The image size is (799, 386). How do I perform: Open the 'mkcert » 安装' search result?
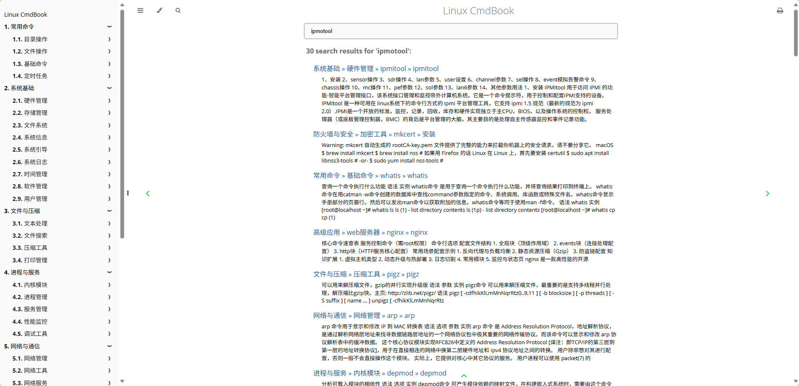tap(374, 134)
